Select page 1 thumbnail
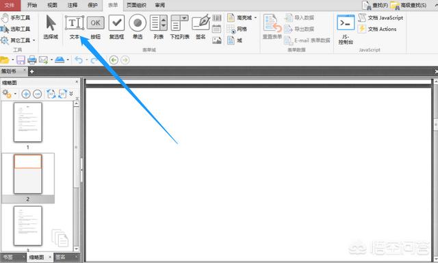 [x=28, y=122]
